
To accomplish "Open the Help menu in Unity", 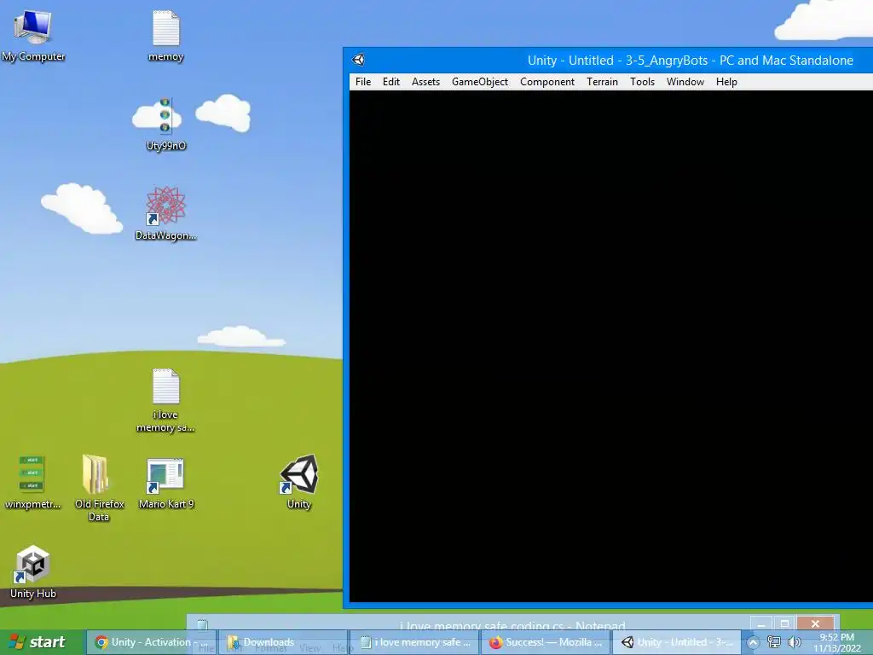I will (726, 82).
